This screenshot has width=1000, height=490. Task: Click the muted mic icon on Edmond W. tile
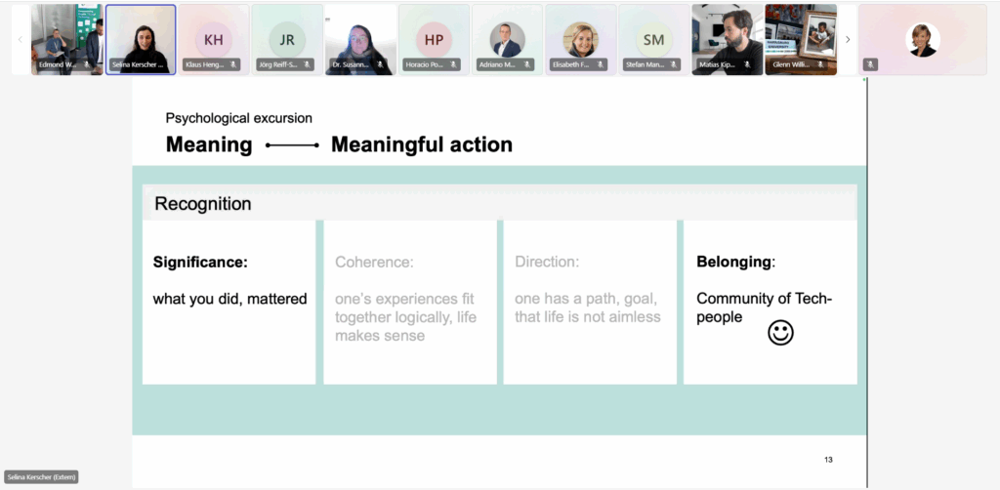click(x=86, y=65)
